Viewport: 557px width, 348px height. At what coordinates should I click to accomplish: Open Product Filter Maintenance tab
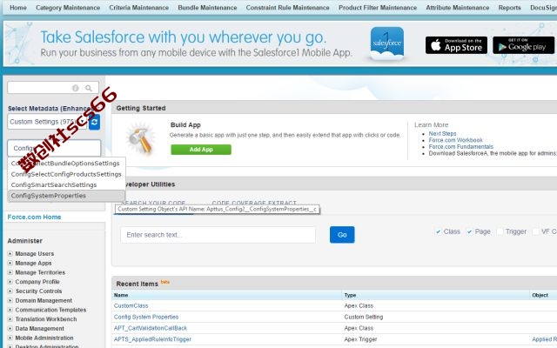[x=378, y=8]
